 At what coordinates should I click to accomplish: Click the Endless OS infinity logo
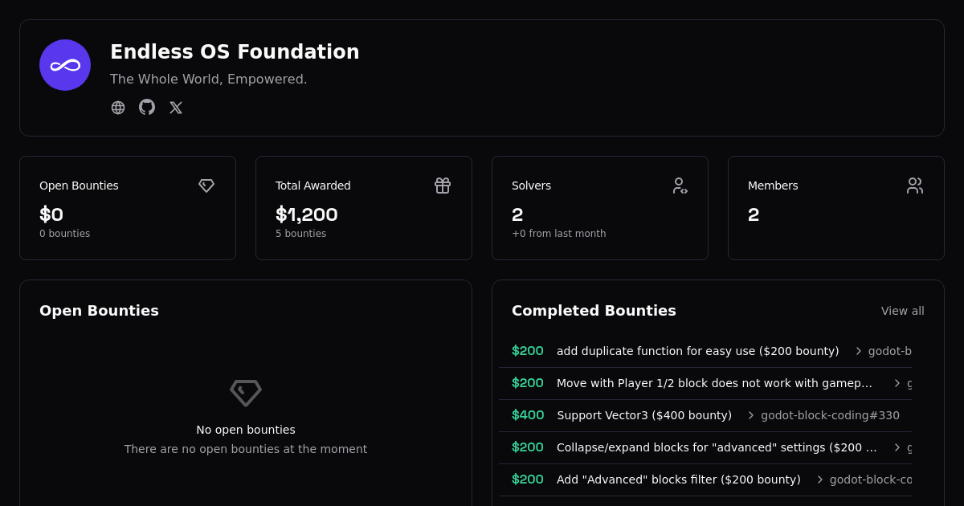point(65,65)
